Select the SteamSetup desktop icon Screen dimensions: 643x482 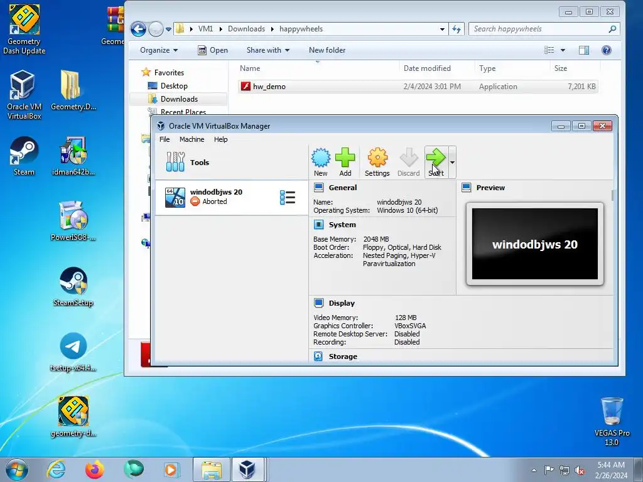click(73, 286)
